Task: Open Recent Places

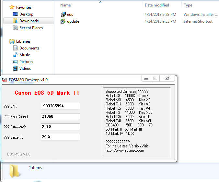Action: [31, 28]
